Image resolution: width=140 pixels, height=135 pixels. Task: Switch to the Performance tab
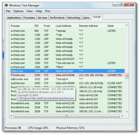click(x=57, y=17)
